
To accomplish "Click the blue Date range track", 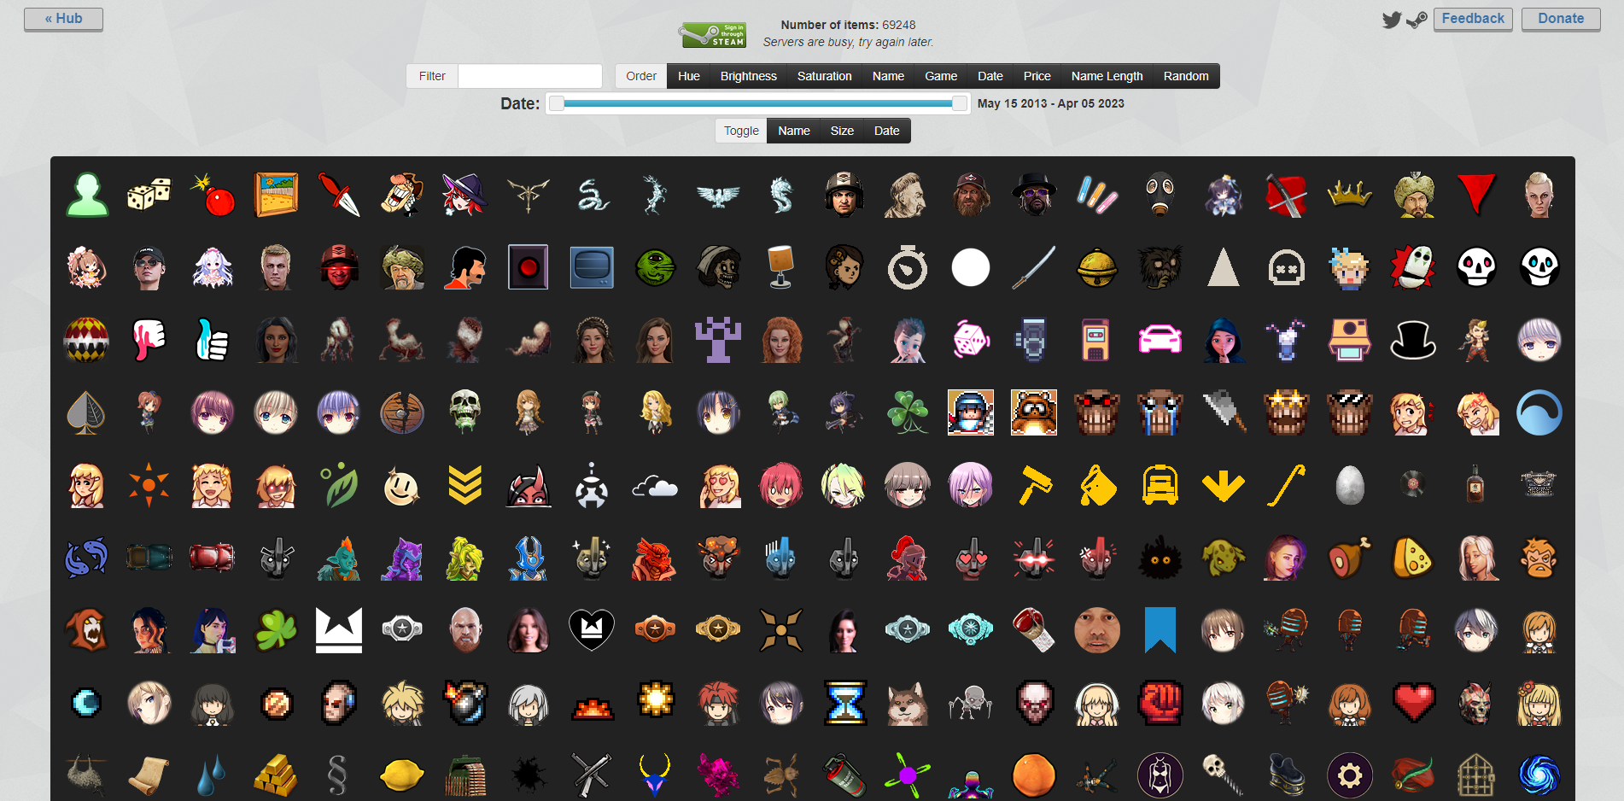I will (x=758, y=103).
